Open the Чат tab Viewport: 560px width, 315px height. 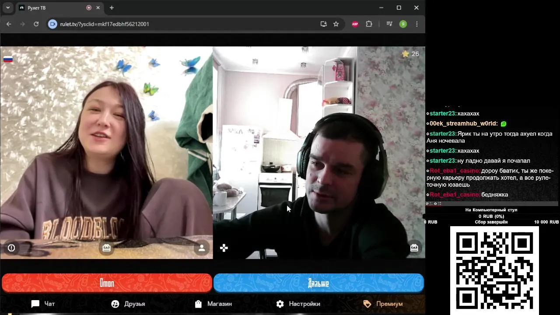[43, 304]
